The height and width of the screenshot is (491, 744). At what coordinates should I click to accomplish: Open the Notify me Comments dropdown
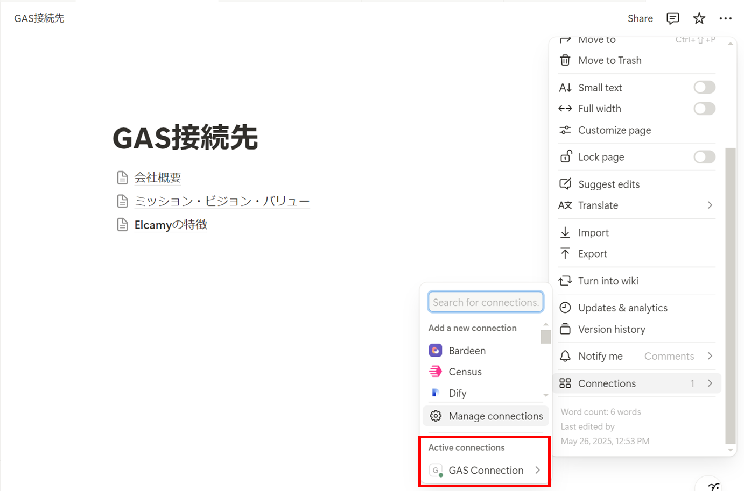point(677,356)
